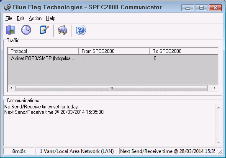
Task: Open the question mark help icon
Action: [x=81, y=30]
